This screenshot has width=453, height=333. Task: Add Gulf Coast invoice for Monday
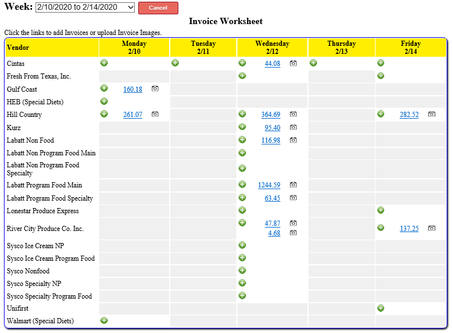click(x=104, y=88)
